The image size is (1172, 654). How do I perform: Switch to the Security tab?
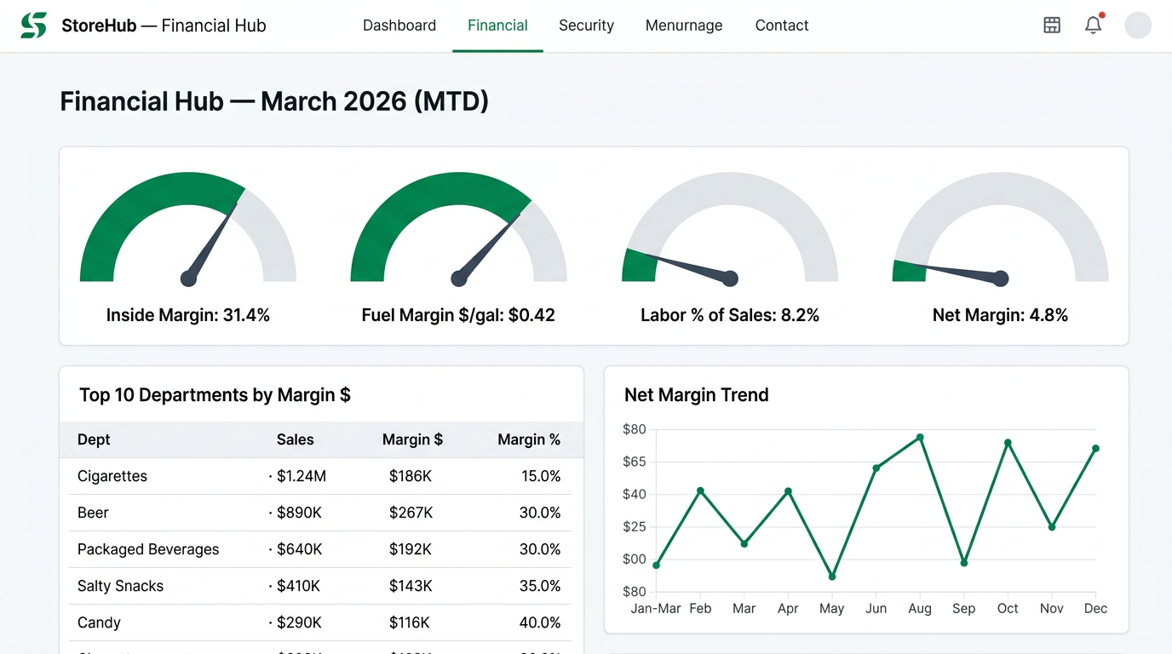tap(586, 26)
